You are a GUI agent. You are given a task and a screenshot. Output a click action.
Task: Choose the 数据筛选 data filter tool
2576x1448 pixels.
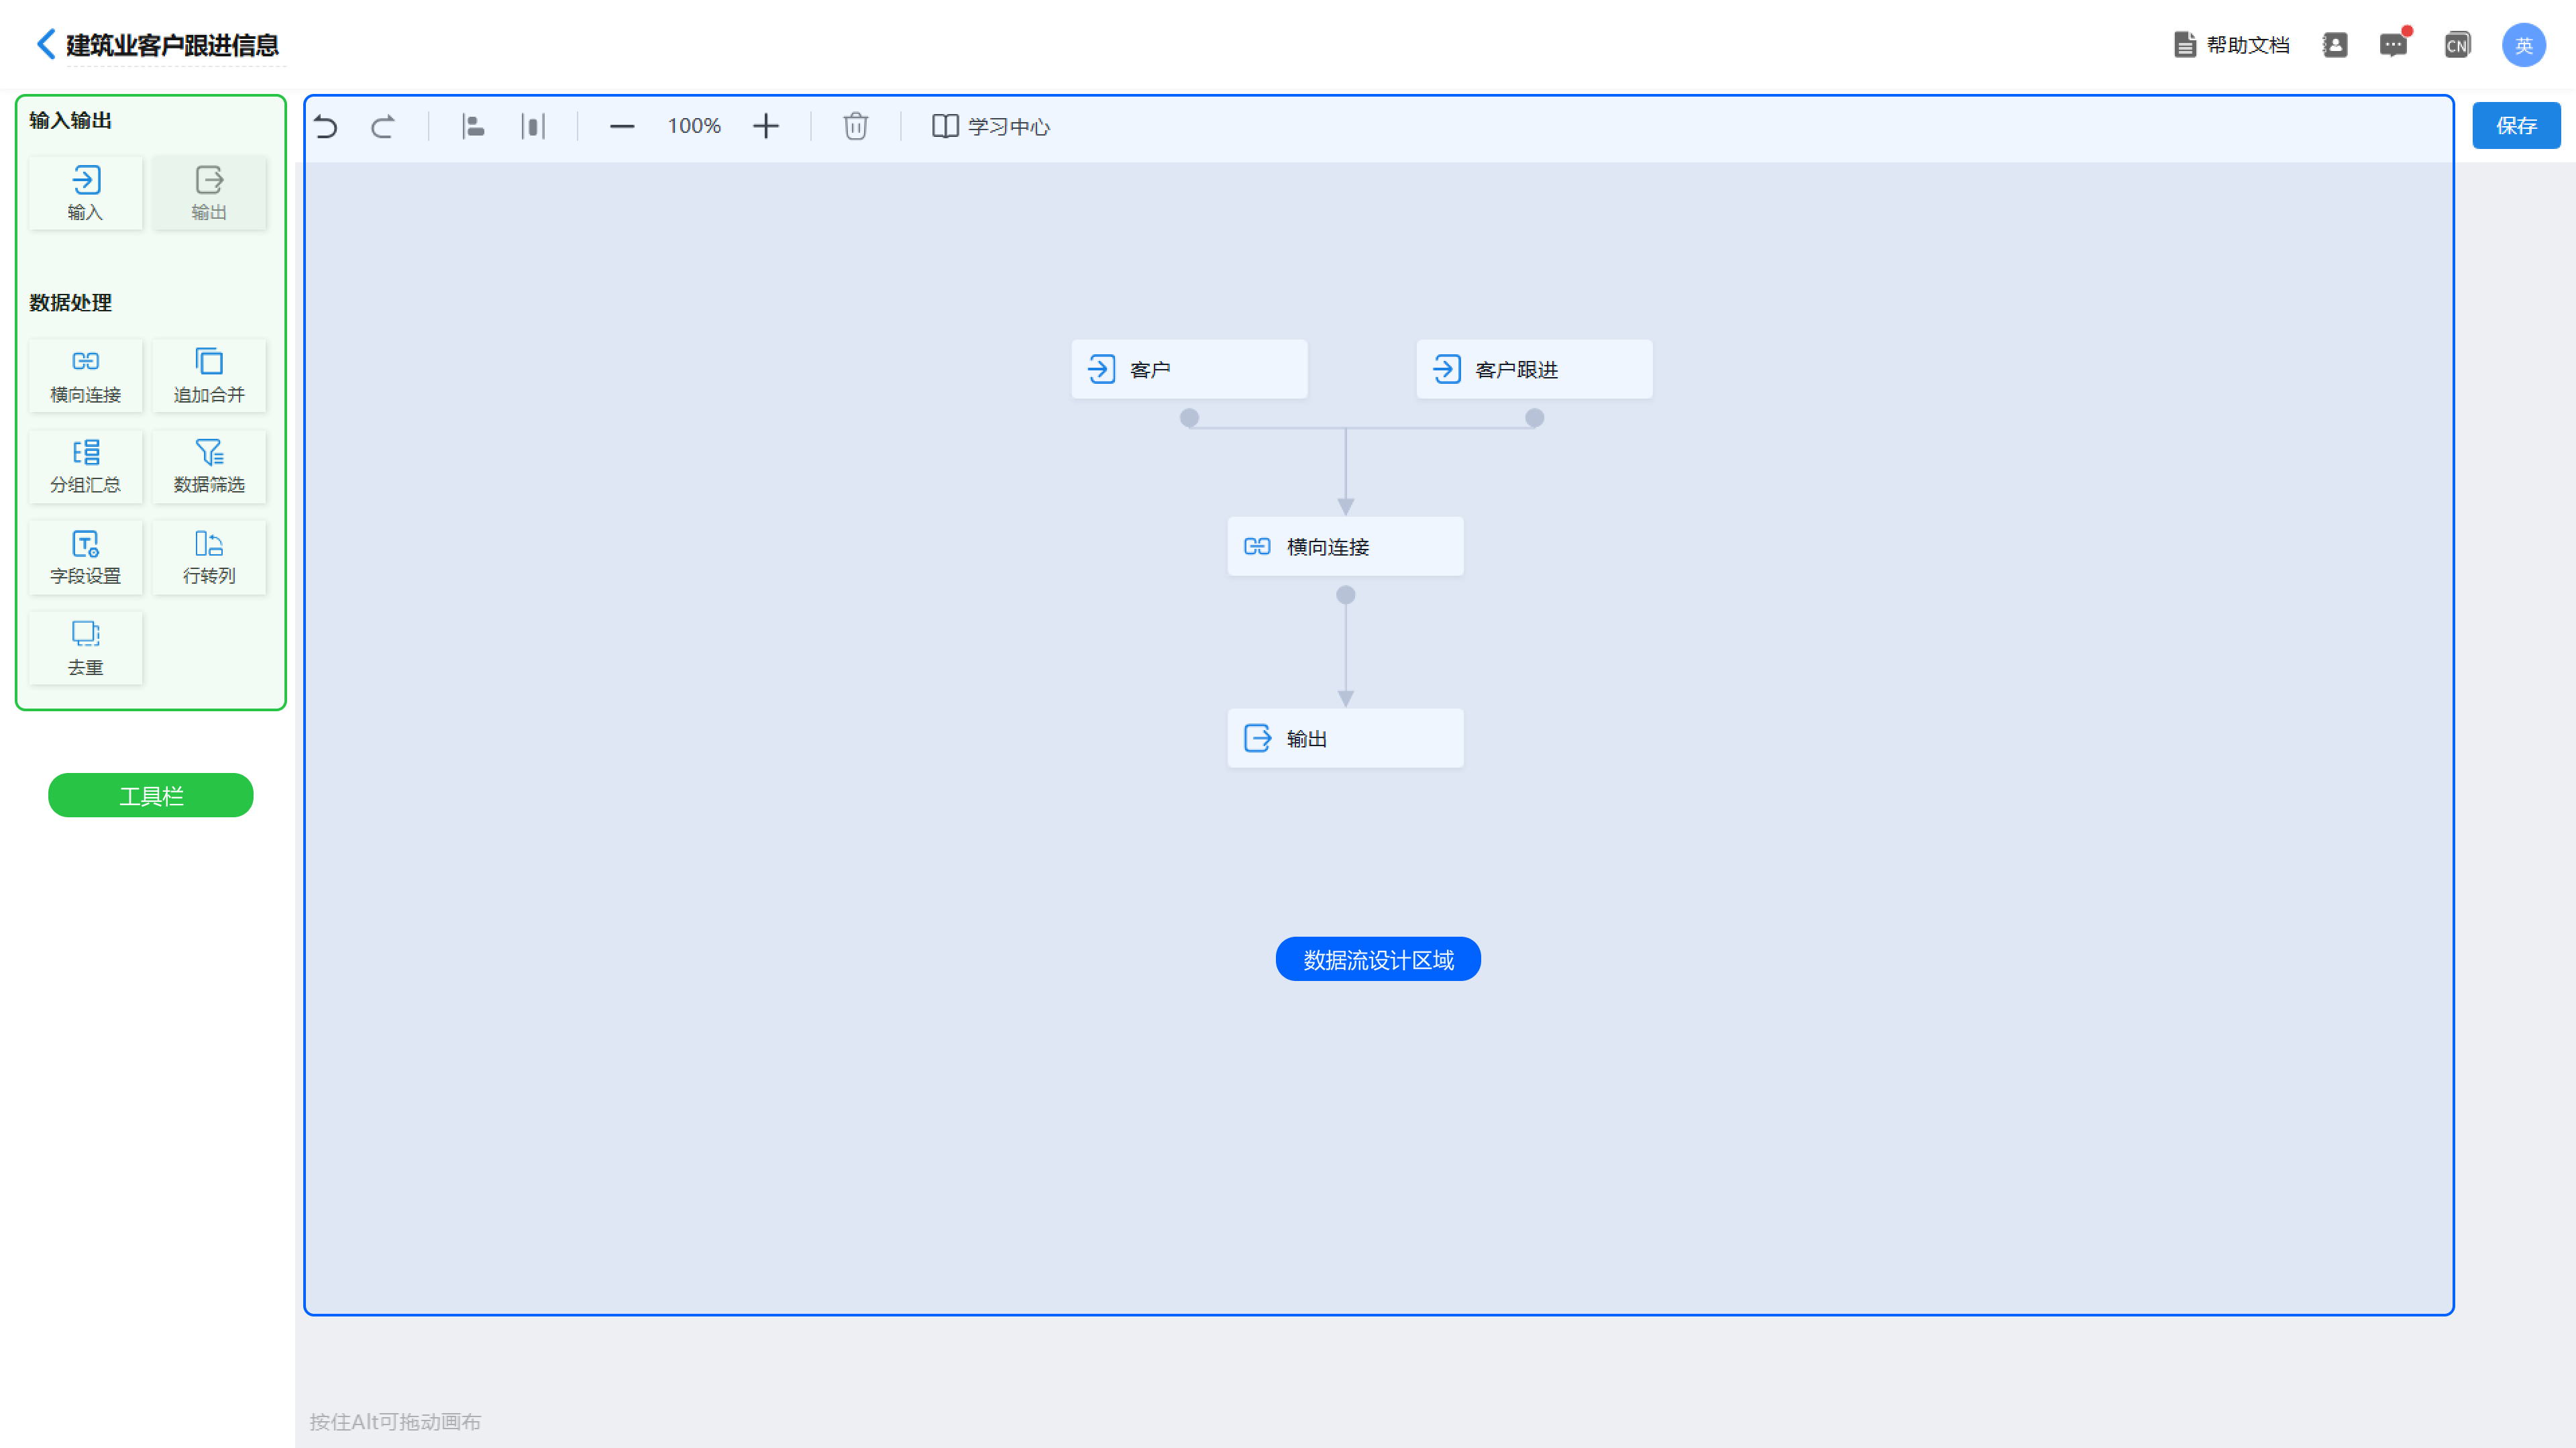(x=209, y=466)
